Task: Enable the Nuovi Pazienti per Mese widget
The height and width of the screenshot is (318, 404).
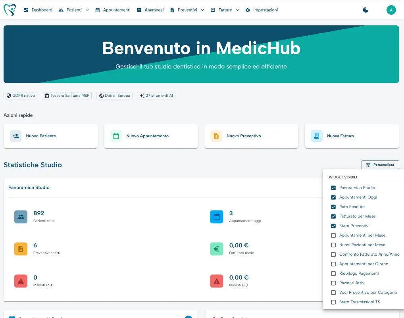Action: coord(333,245)
